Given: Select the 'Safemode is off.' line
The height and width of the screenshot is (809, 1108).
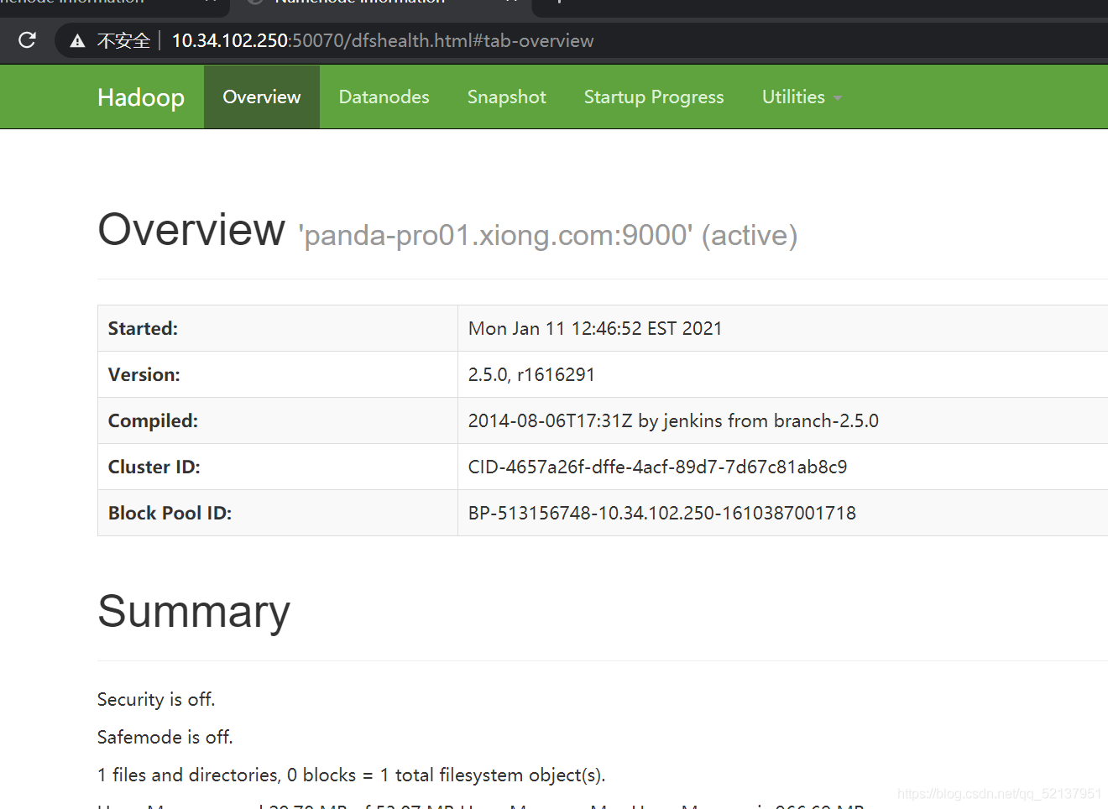Looking at the screenshot, I should [x=165, y=737].
